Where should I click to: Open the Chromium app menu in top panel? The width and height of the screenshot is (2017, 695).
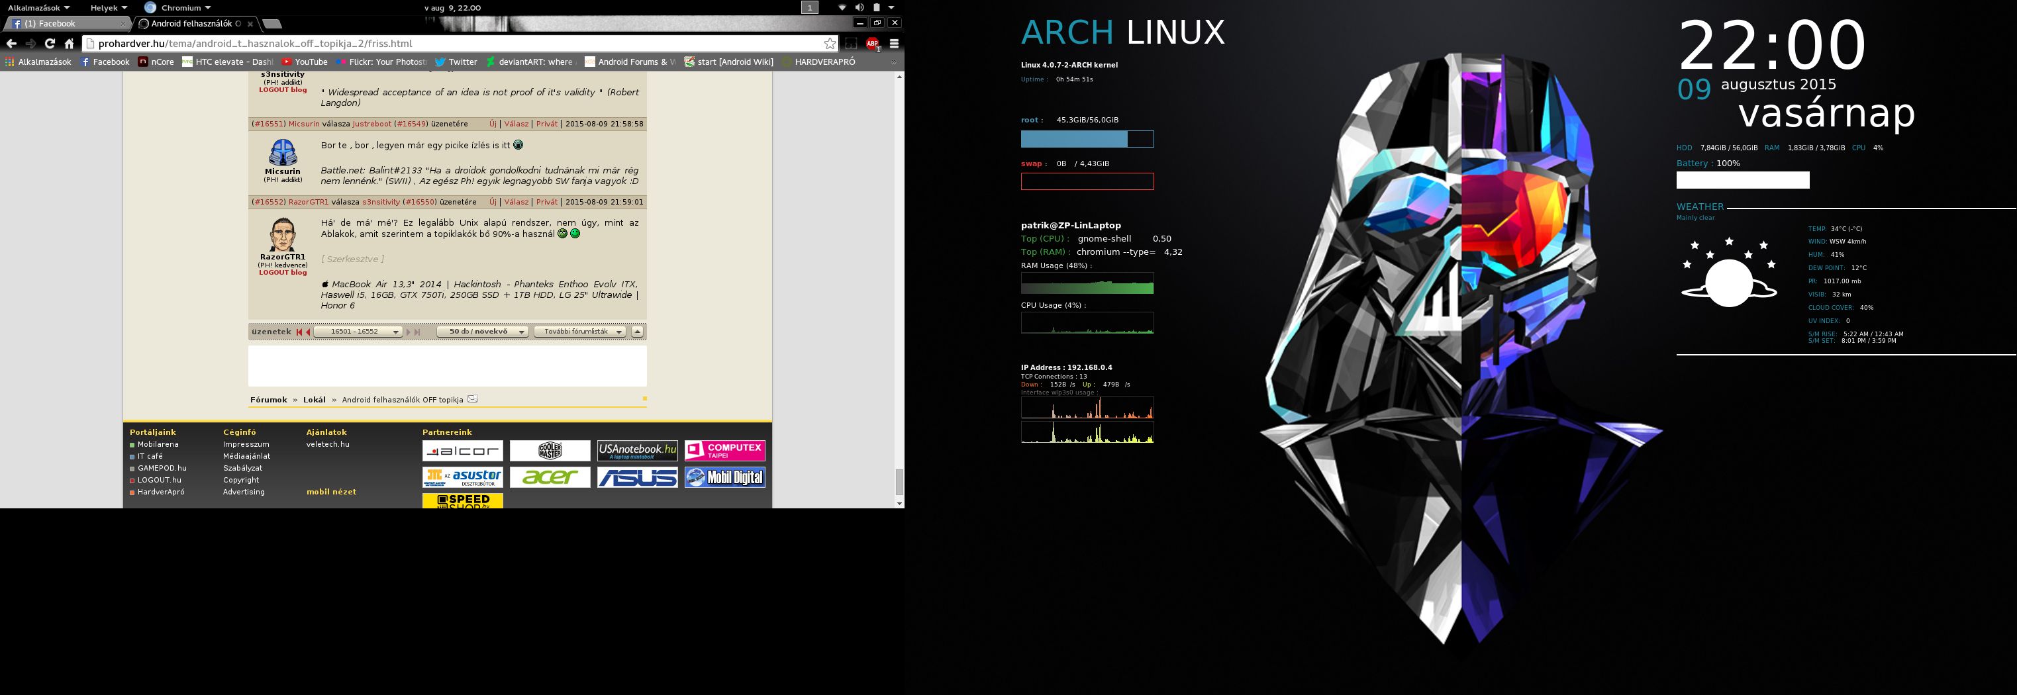point(179,8)
